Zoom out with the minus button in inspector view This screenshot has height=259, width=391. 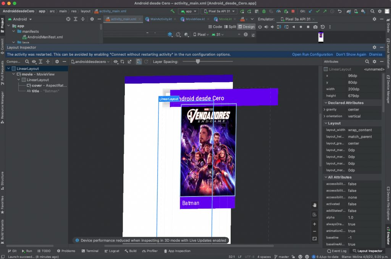point(315,232)
